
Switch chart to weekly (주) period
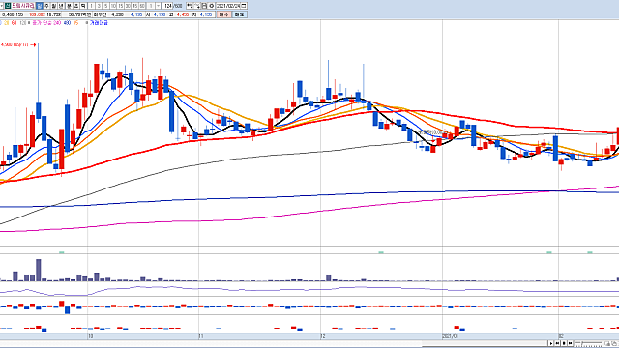tap(47, 6)
